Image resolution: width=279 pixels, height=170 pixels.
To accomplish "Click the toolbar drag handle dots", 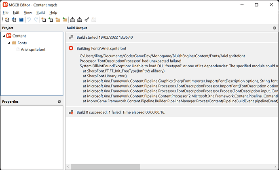I will 2,20.
